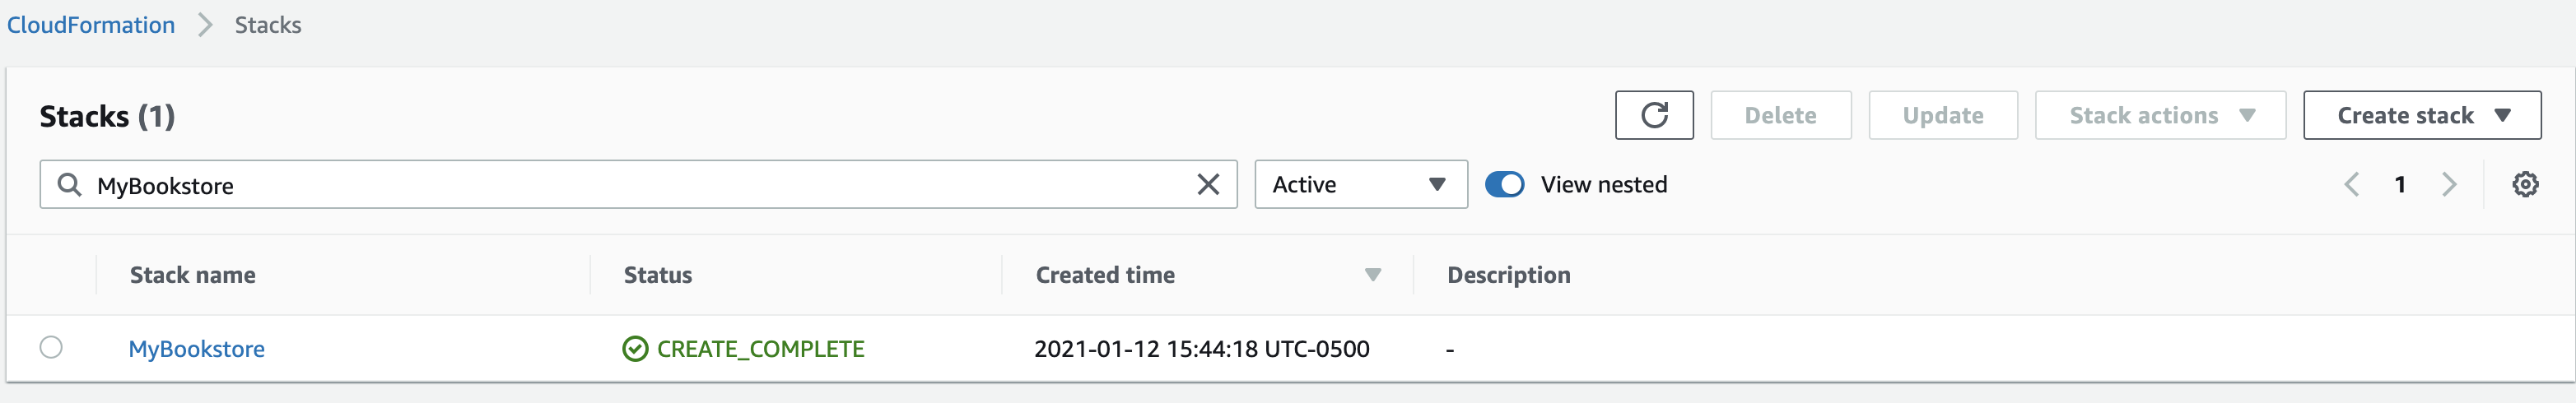Navigate to CloudFormation breadcrumb

pyautogui.click(x=91, y=25)
